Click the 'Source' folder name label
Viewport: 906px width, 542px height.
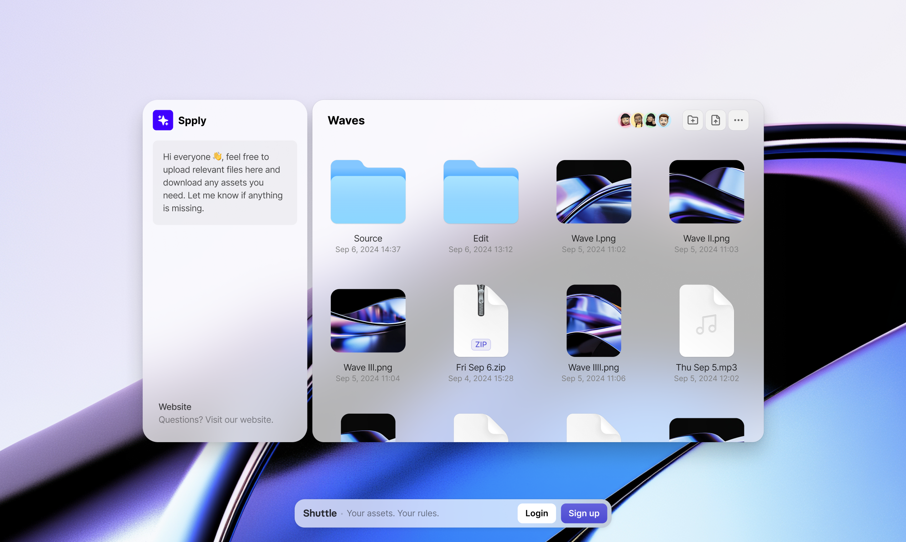coord(368,239)
